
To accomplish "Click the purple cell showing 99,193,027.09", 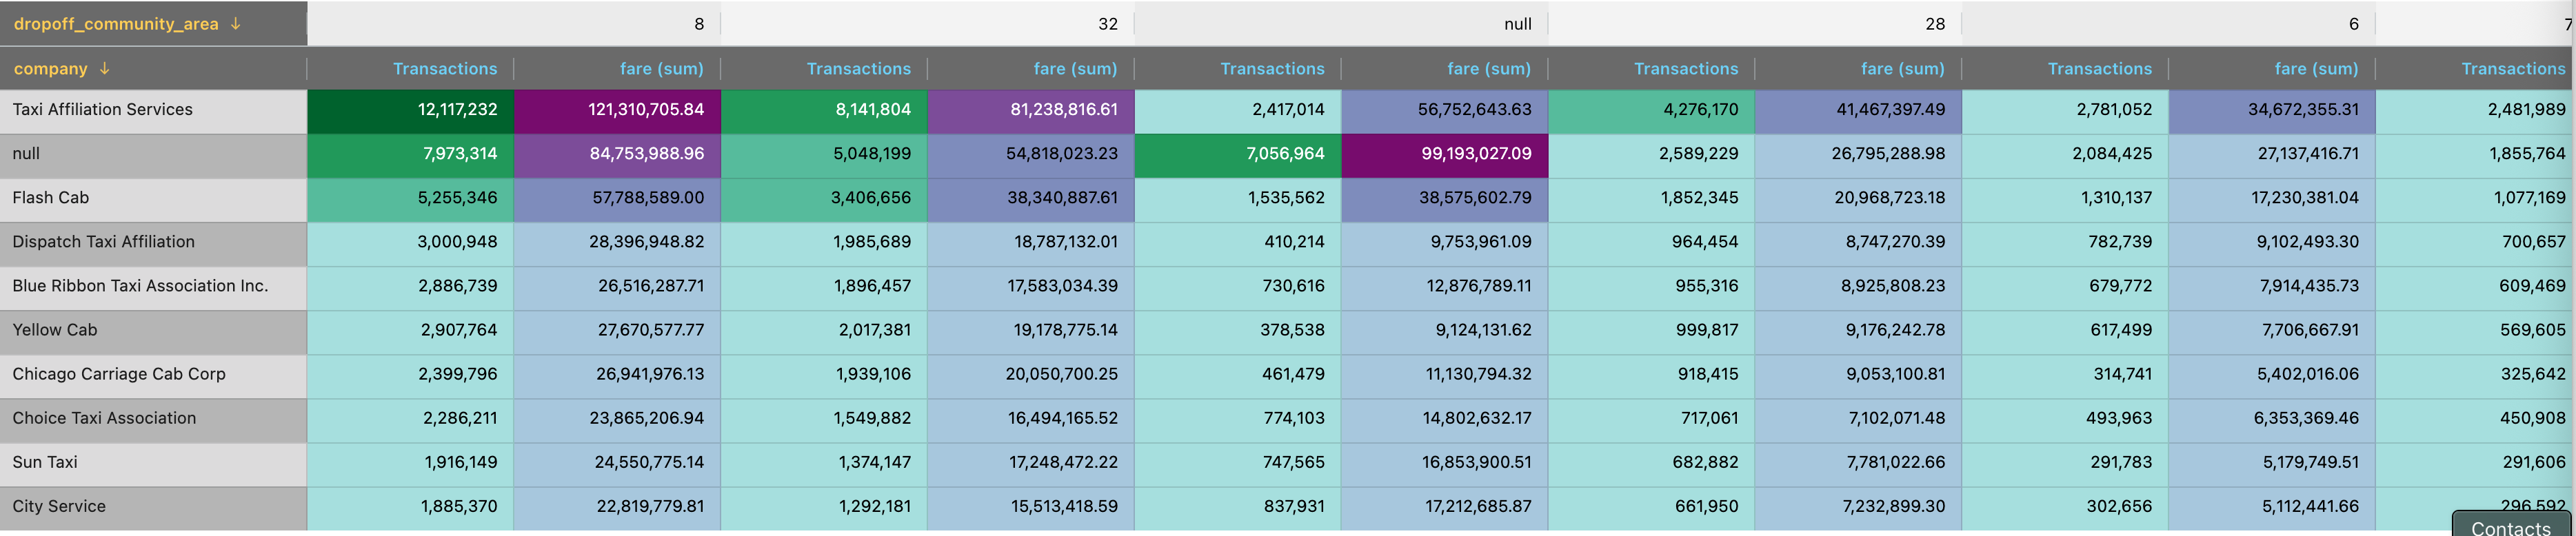I will (x=1443, y=154).
